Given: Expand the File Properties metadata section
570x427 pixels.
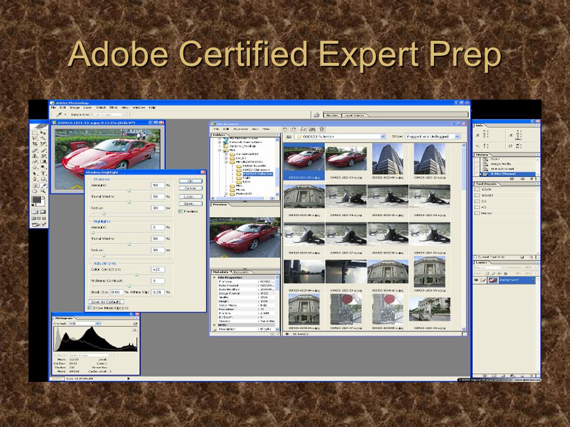Looking at the screenshot, I should coord(214,278).
